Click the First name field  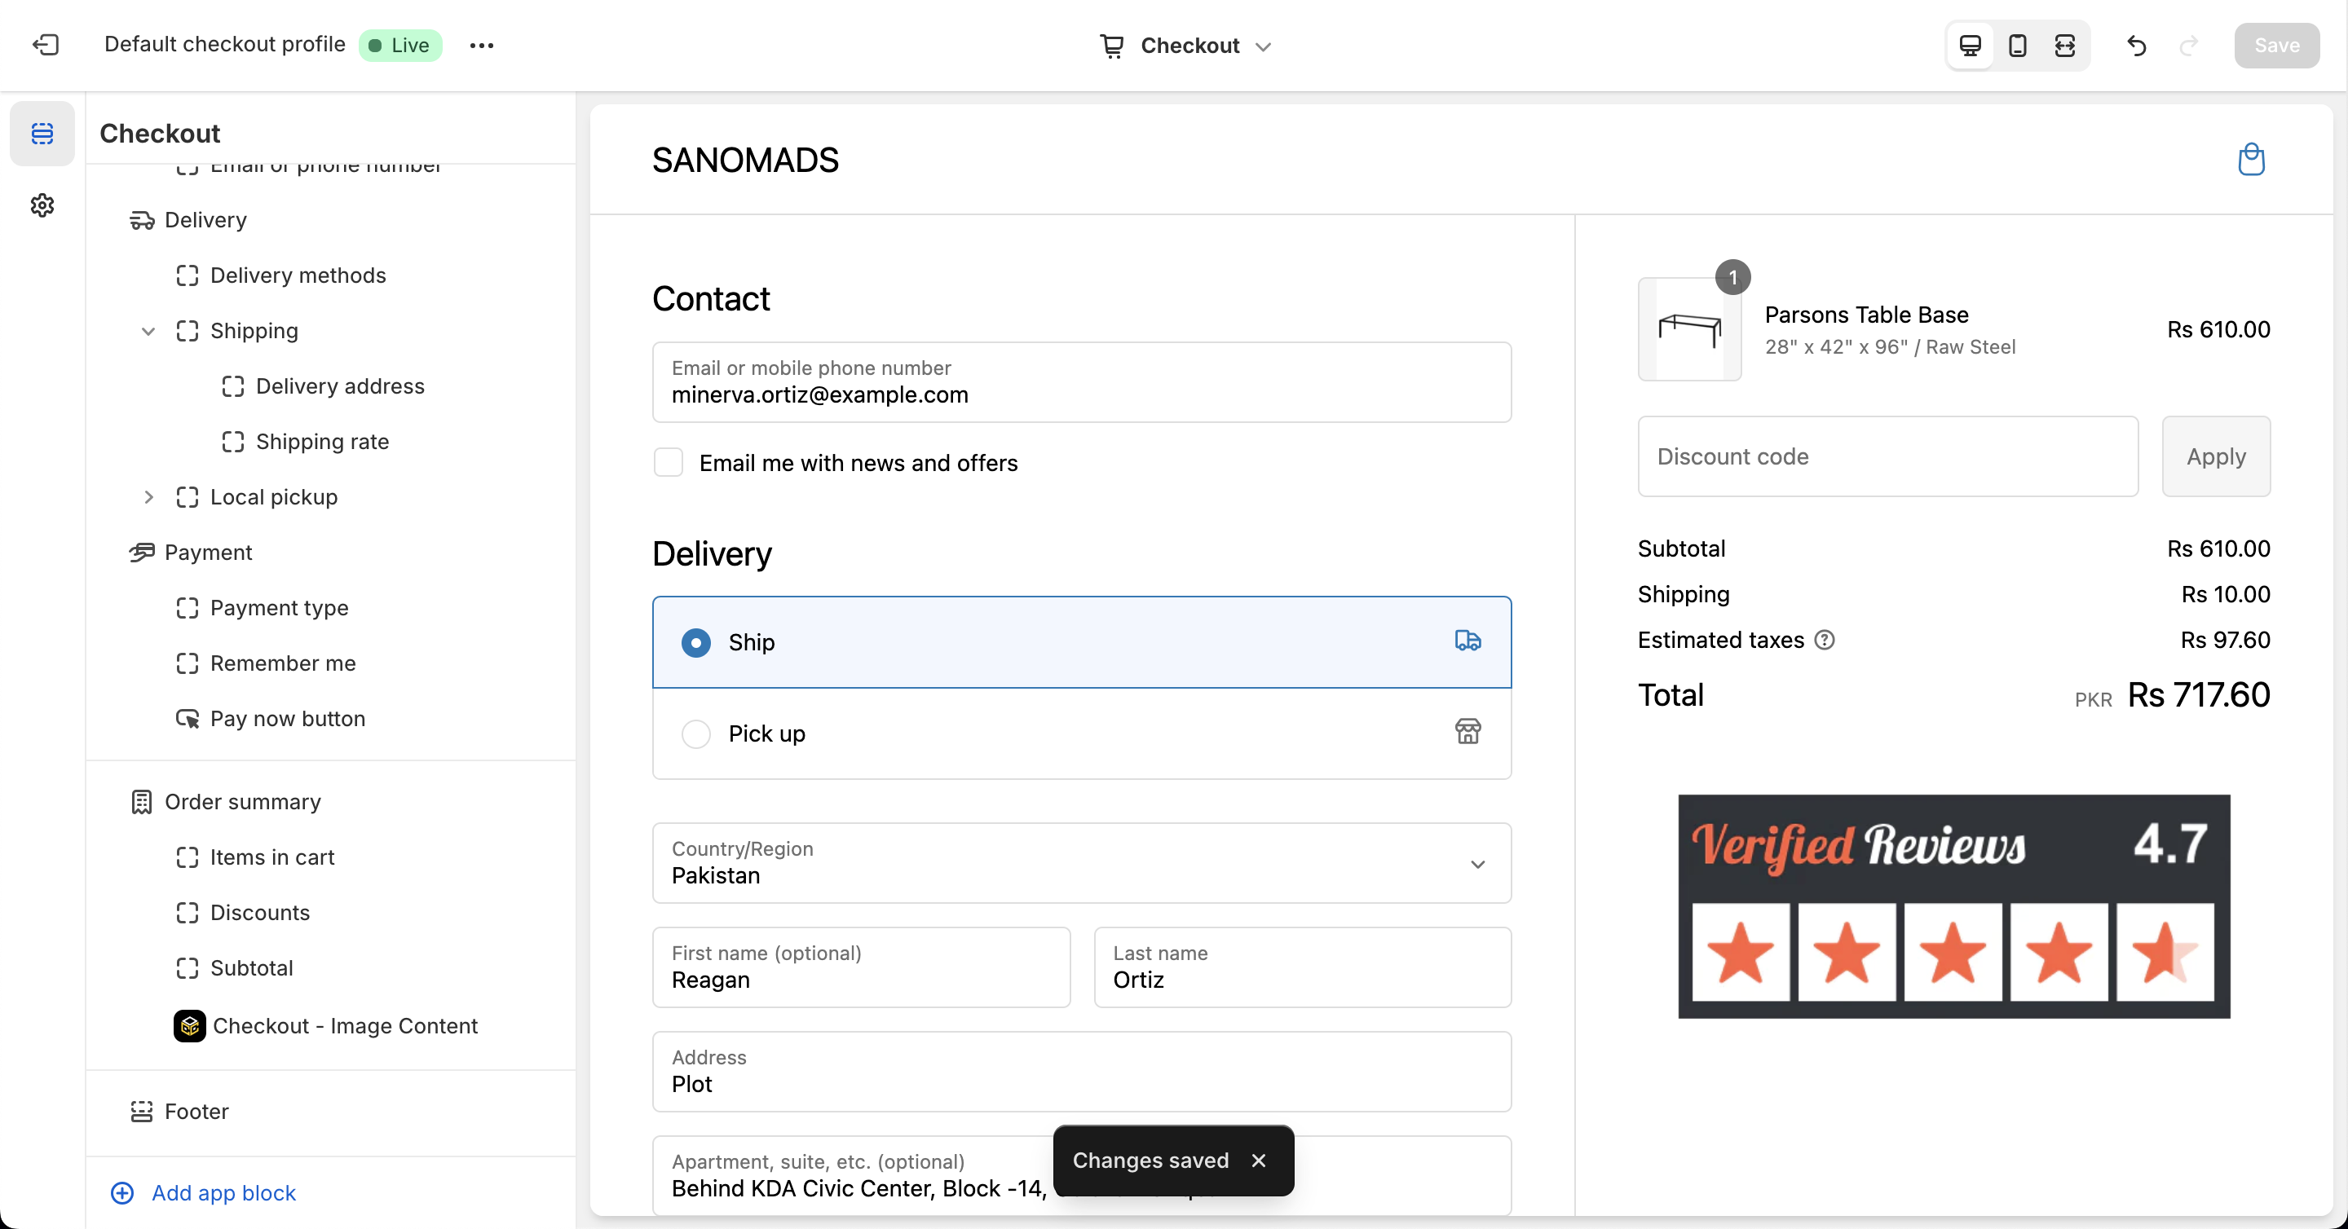[x=862, y=967]
